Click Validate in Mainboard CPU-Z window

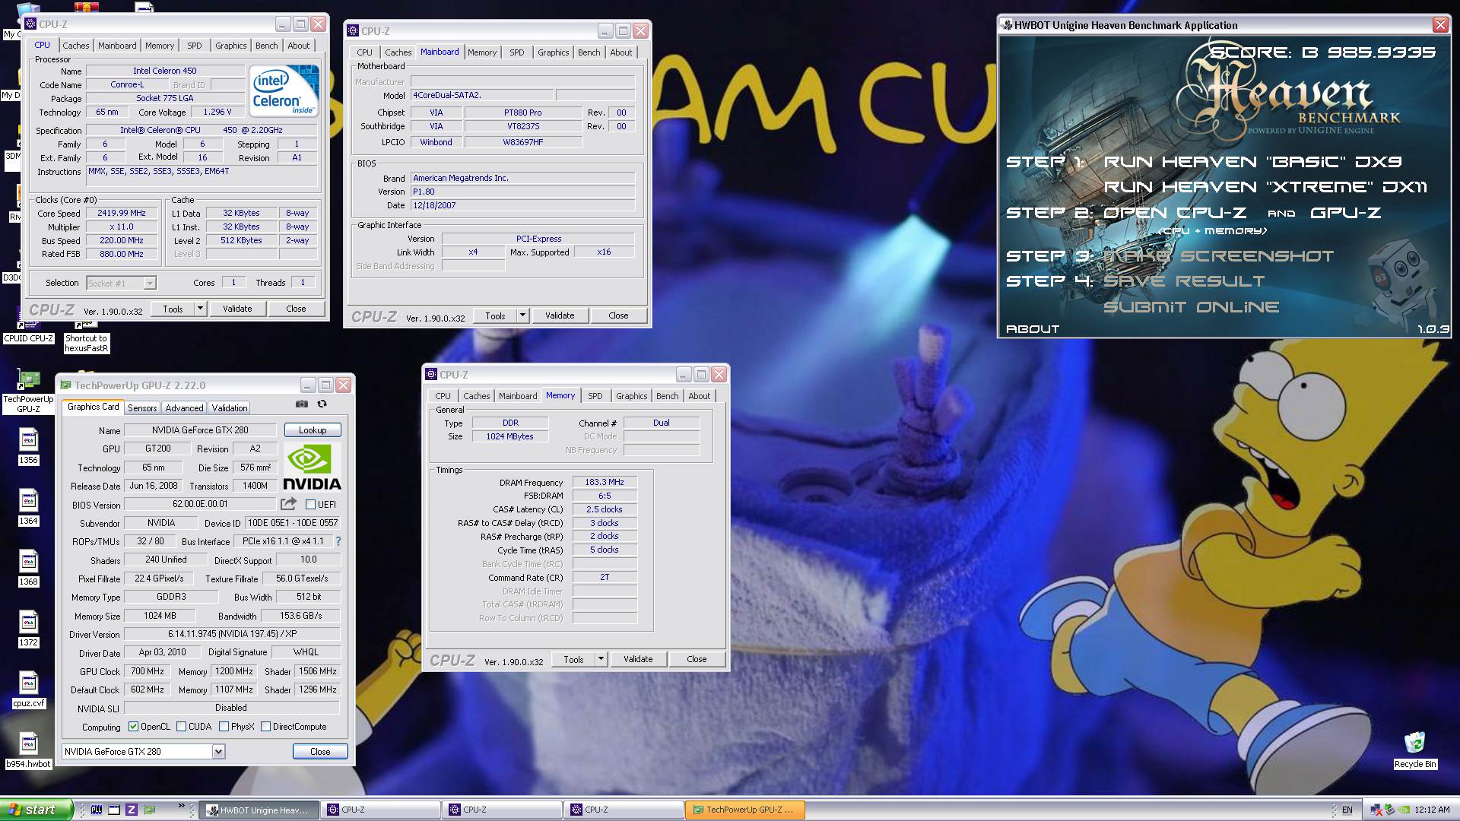(x=560, y=315)
